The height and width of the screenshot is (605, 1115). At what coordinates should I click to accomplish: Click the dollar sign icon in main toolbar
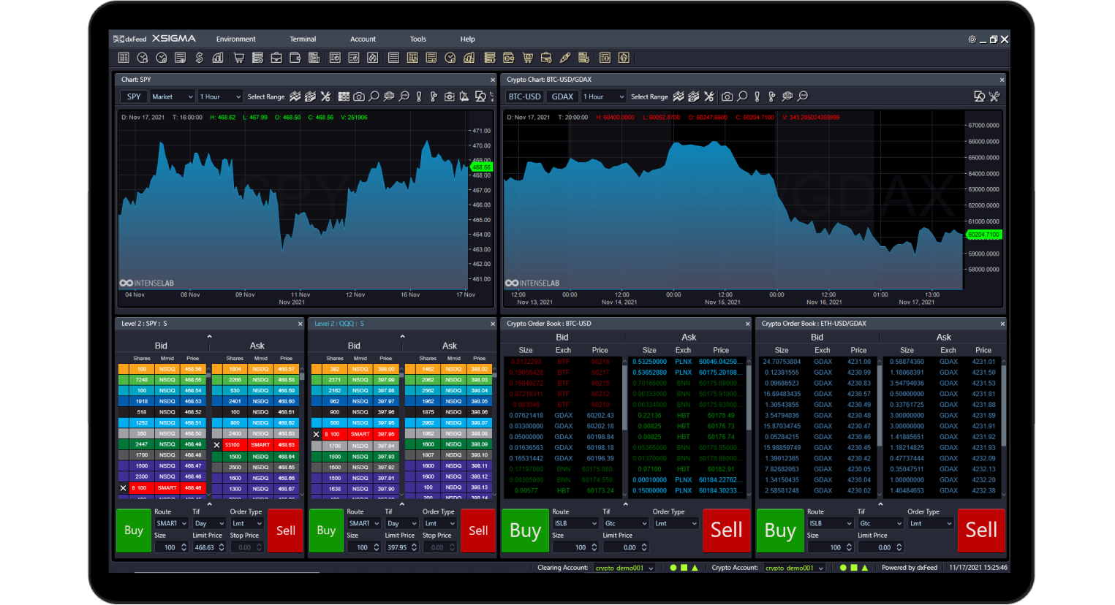(x=199, y=58)
